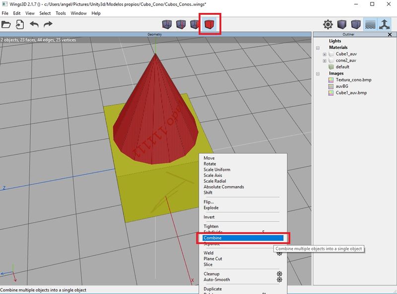Choose Cleanup from the context menu
This screenshot has width=397, height=294.
pos(212,274)
